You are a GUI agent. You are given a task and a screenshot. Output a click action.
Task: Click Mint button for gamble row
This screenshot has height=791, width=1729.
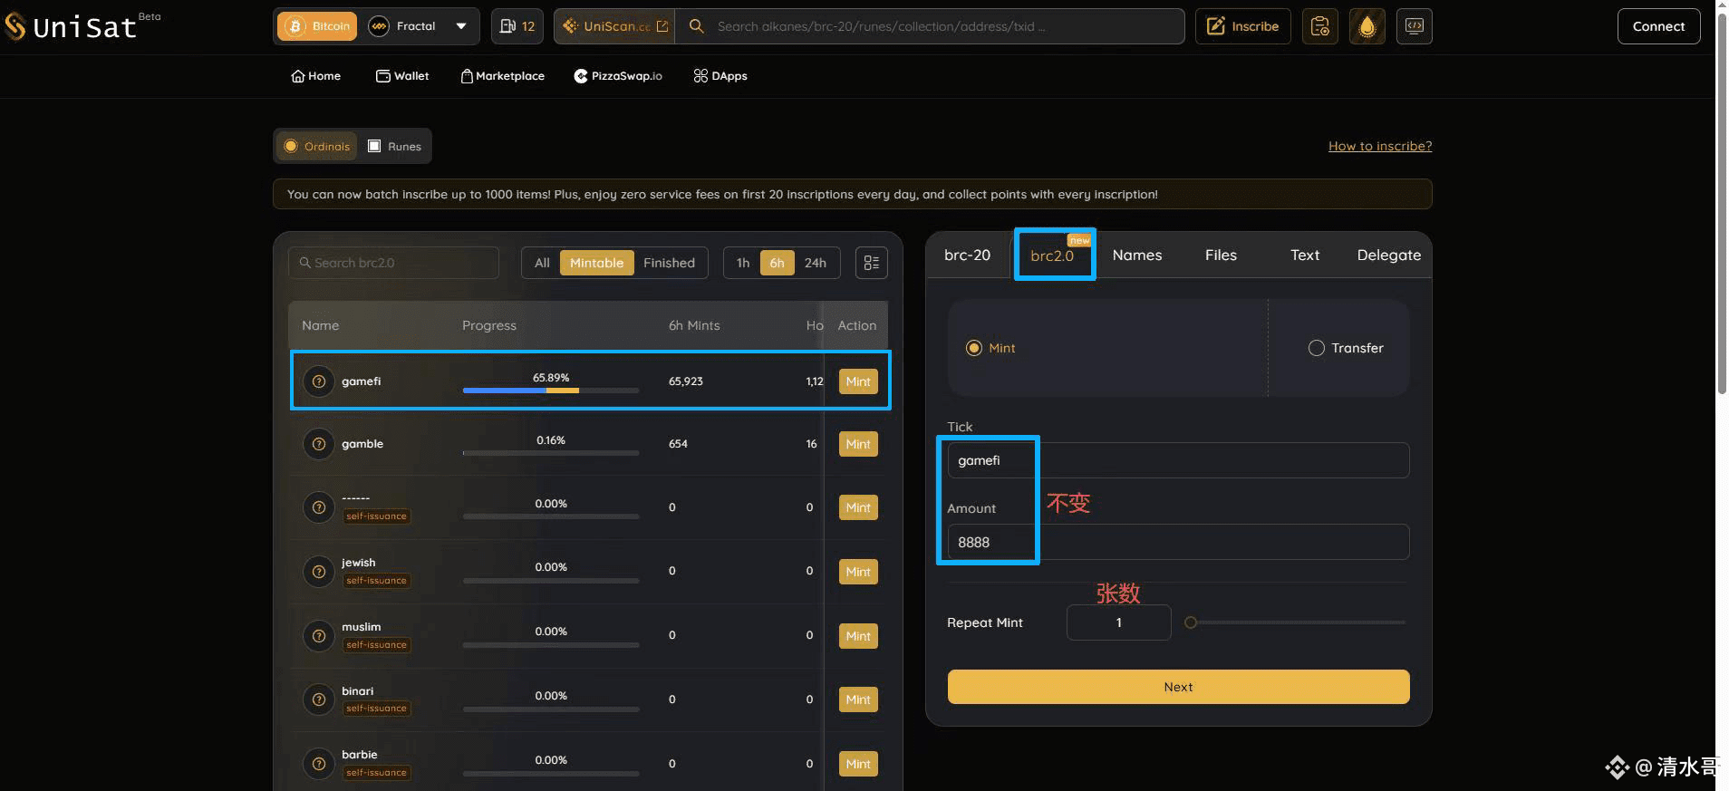[858, 444]
